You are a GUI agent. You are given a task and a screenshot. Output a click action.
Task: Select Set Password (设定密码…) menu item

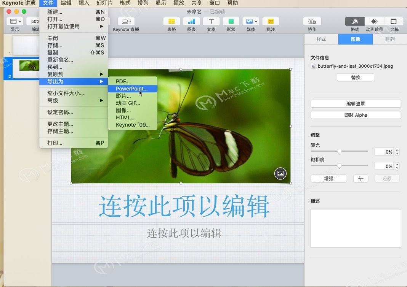[x=74, y=113]
